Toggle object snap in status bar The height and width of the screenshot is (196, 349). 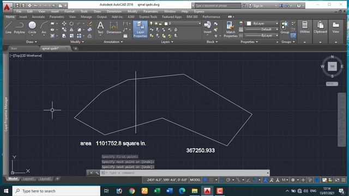[x=255, y=180]
